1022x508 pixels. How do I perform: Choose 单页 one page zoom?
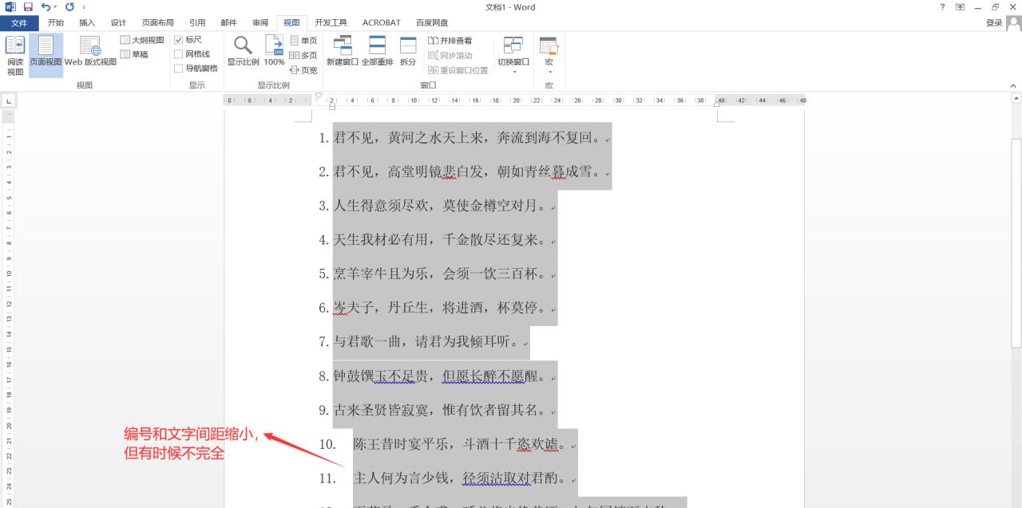click(303, 41)
